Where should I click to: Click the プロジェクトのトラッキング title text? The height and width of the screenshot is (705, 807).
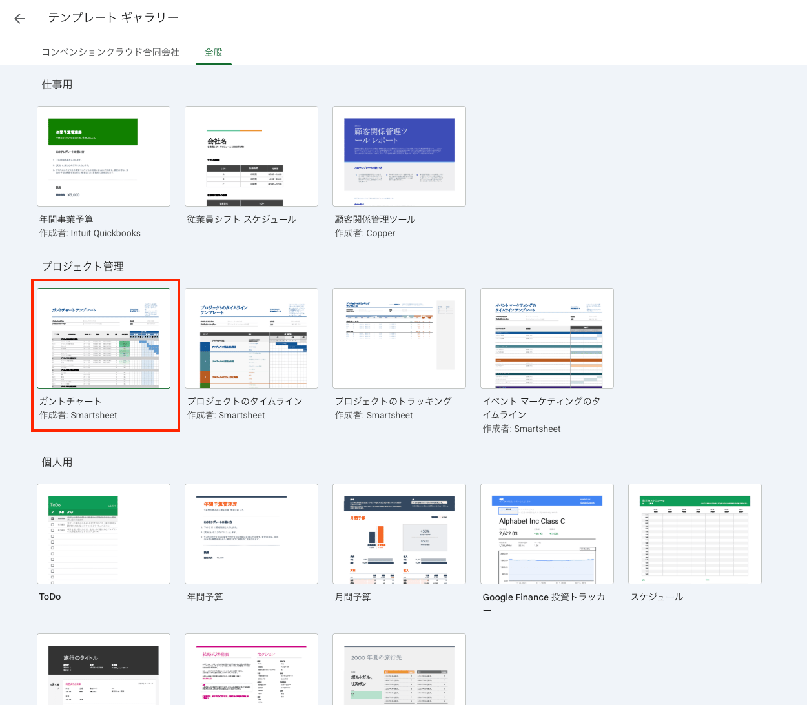(x=393, y=402)
